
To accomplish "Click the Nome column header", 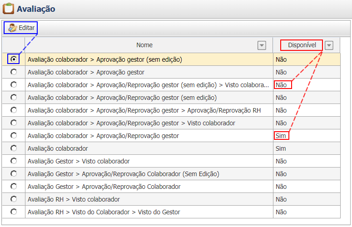I will pyautogui.click(x=144, y=45).
